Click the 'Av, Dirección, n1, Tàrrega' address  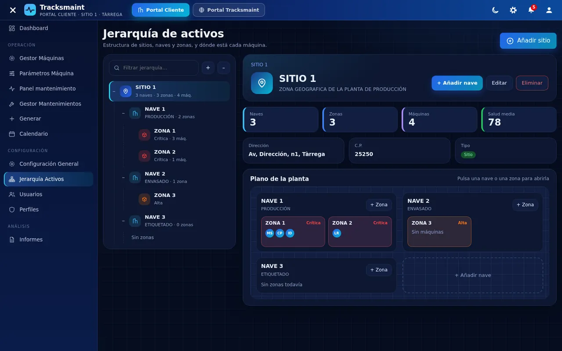point(287,154)
